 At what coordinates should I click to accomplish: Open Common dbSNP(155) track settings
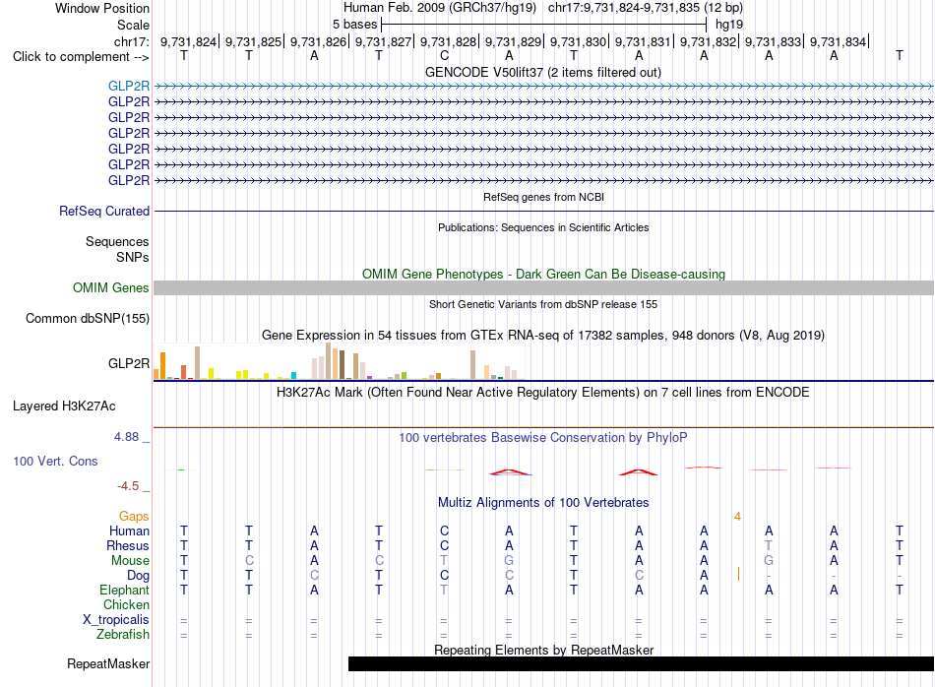tap(88, 319)
